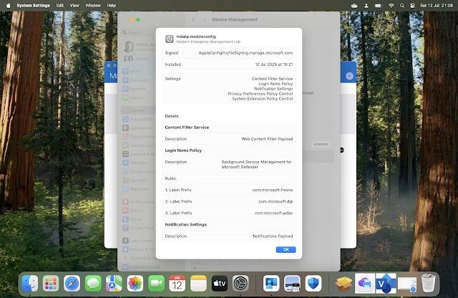Click the Content Filter Service details heading
Screen dimensions: 458x298
(187, 128)
